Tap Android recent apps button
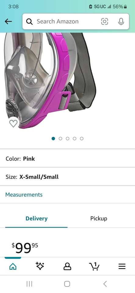This screenshot has height=293, width=135. coord(30,284)
